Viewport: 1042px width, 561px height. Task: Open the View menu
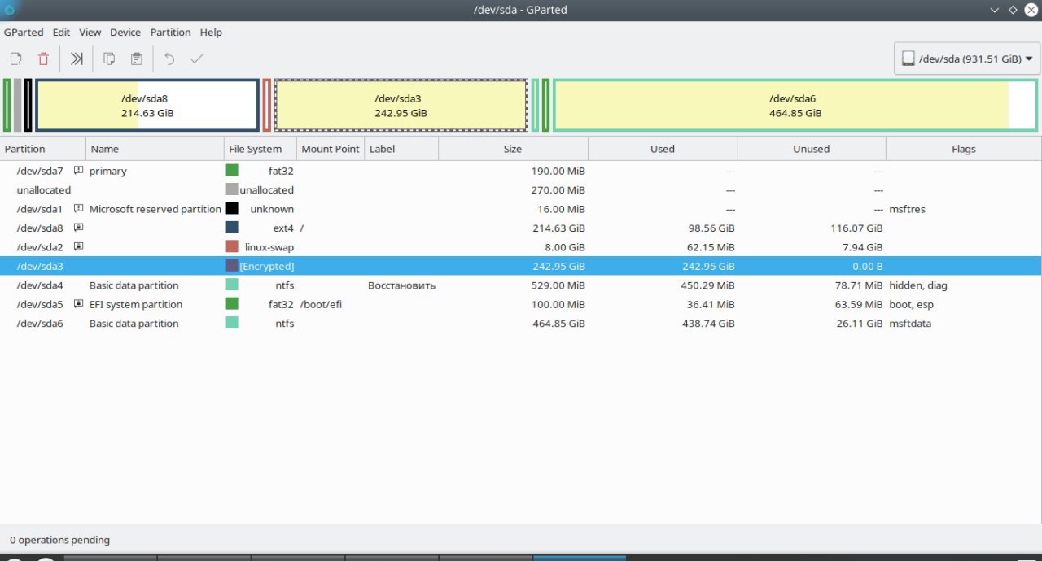90,33
